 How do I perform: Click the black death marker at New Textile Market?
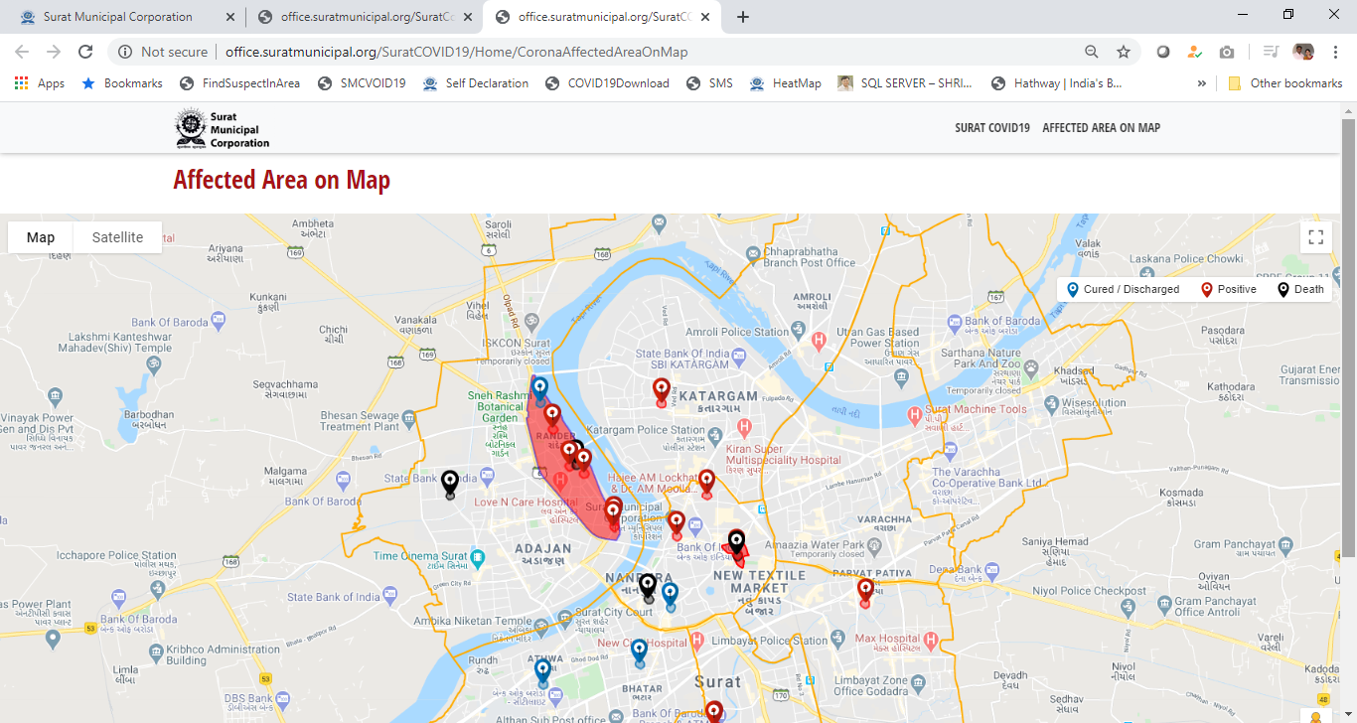click(x=736, y=542)
